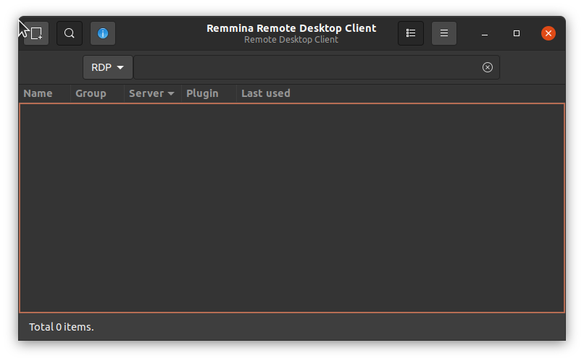This screenshot has height=361, width=584.
Task: Maximize the Remmina window
Action: click(x=517, y=33)
